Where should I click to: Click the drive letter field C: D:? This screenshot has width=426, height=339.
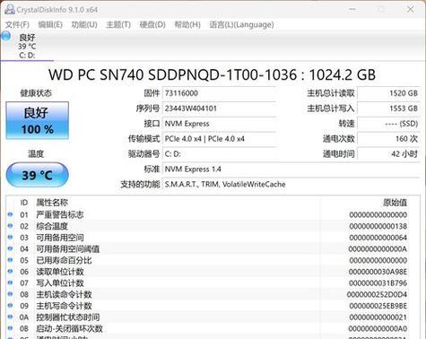tap(219, 154)
